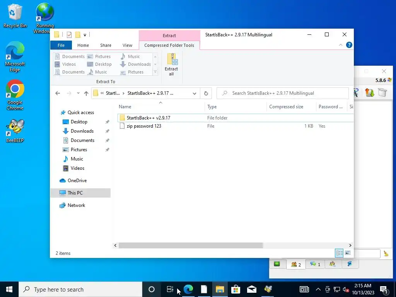Sort by the Name column header
Screen dimensions: 396x297
(x=160, y=107)
